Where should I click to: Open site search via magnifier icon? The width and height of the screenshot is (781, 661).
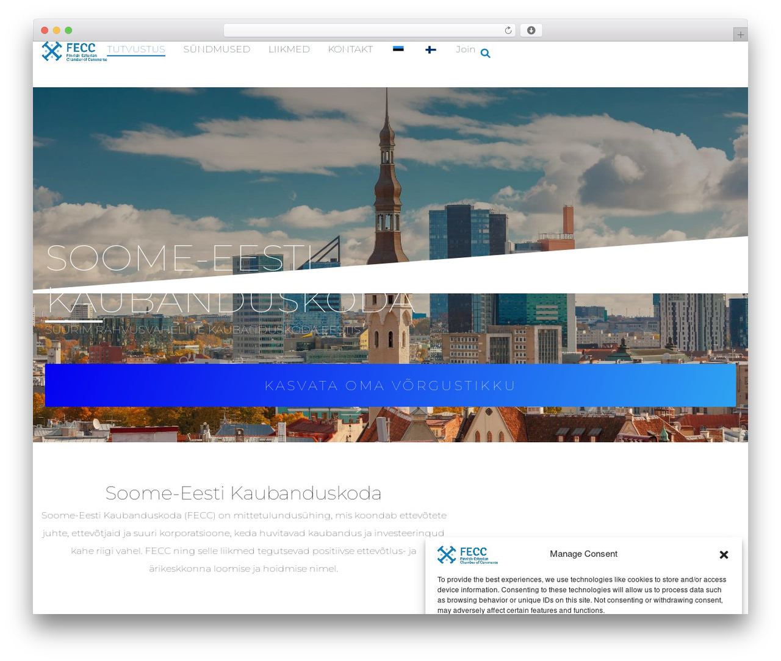(x=485, y=53)
